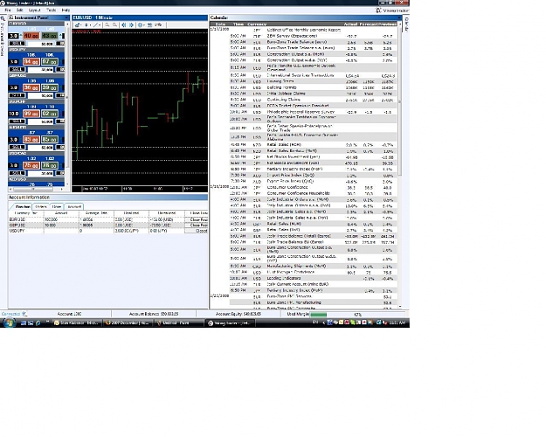The height and width of the screenshot is (437, 546).
Task: Click the scroll chart backward arrow icon
Action: (x=124, y=25)
